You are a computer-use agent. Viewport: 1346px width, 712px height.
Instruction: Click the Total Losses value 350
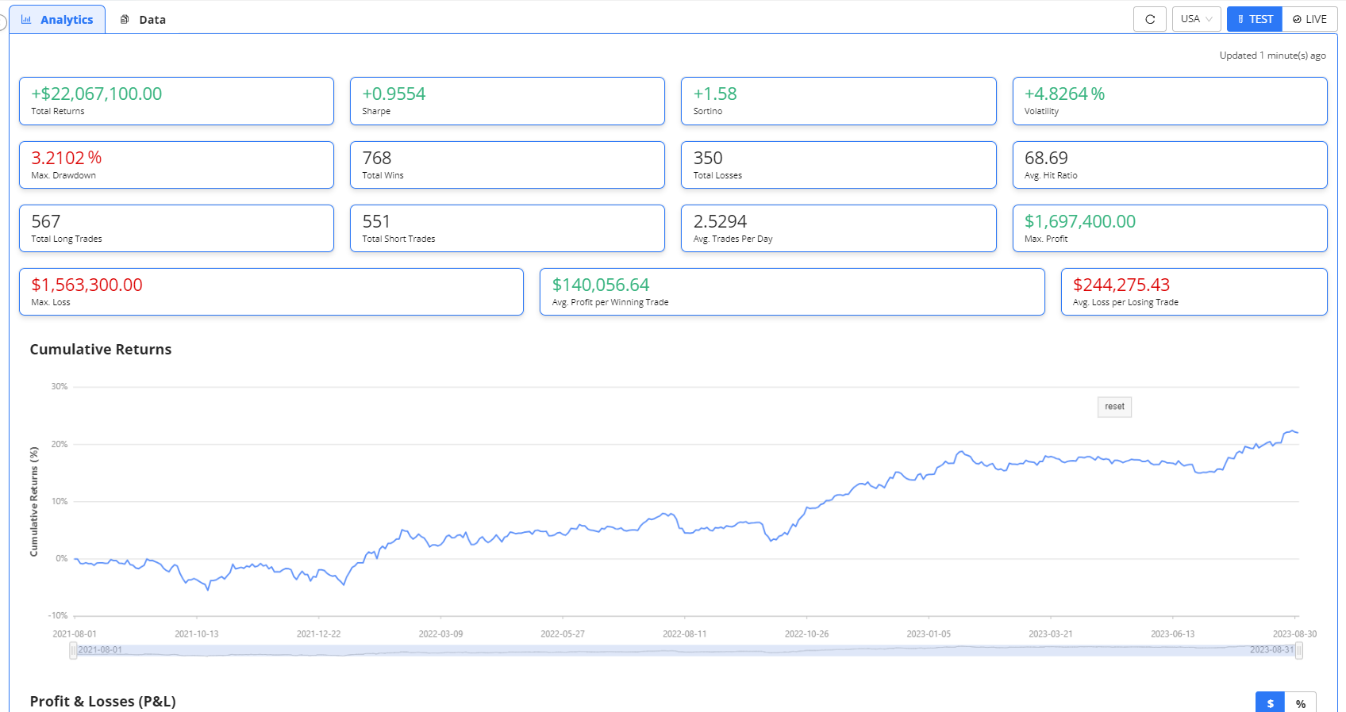(x=708, y=158)
